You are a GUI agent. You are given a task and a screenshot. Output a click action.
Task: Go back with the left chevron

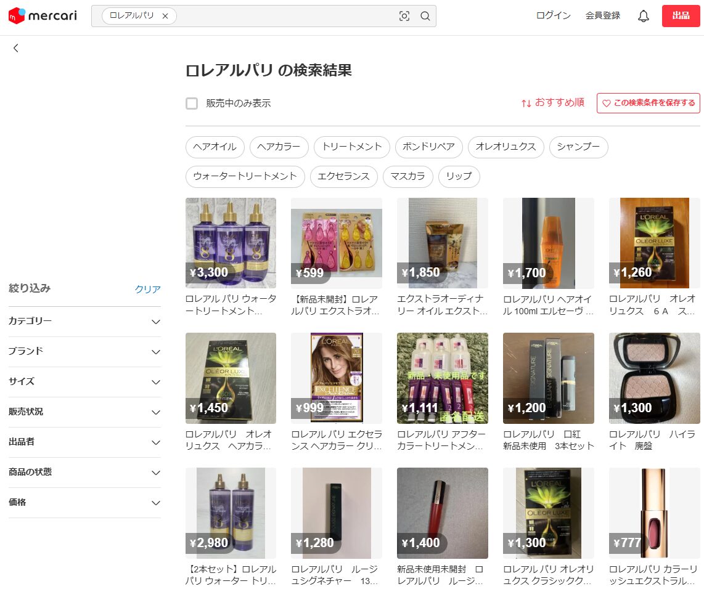15,48
